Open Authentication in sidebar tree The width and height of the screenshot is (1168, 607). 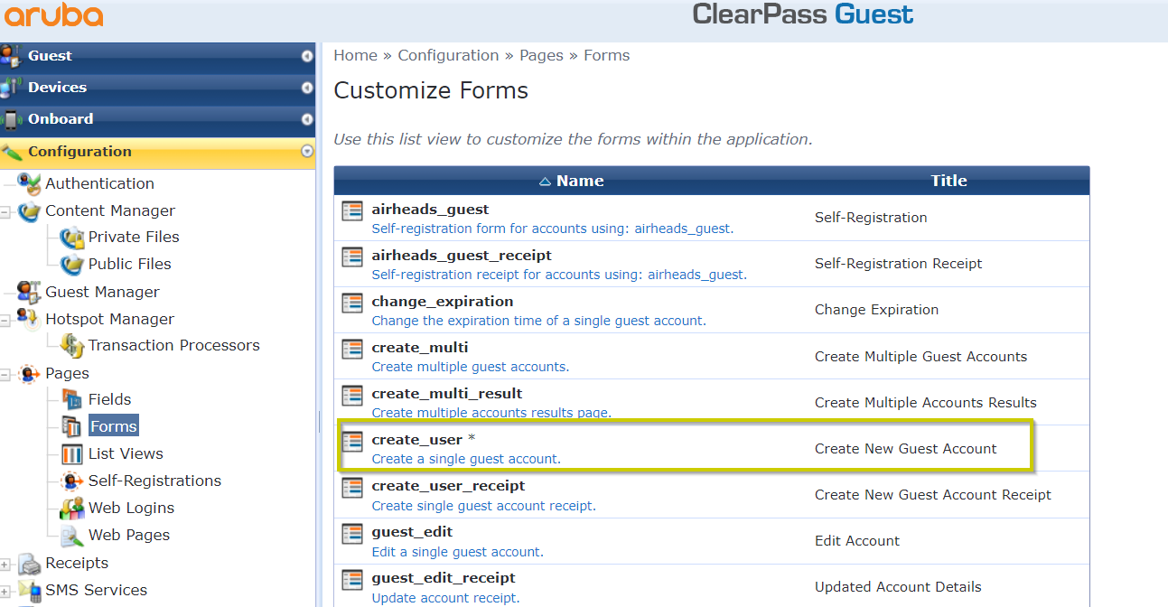click(100, 183)
